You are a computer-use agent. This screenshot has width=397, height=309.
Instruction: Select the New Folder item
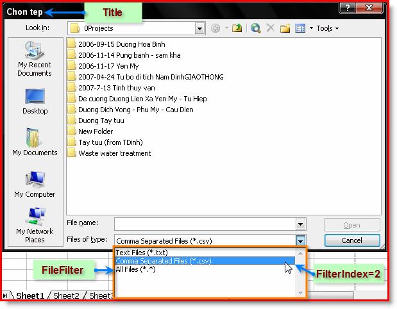click(90, 131)
